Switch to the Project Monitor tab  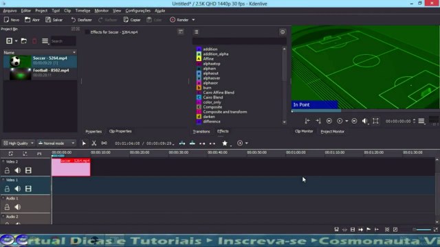[332, 131]
